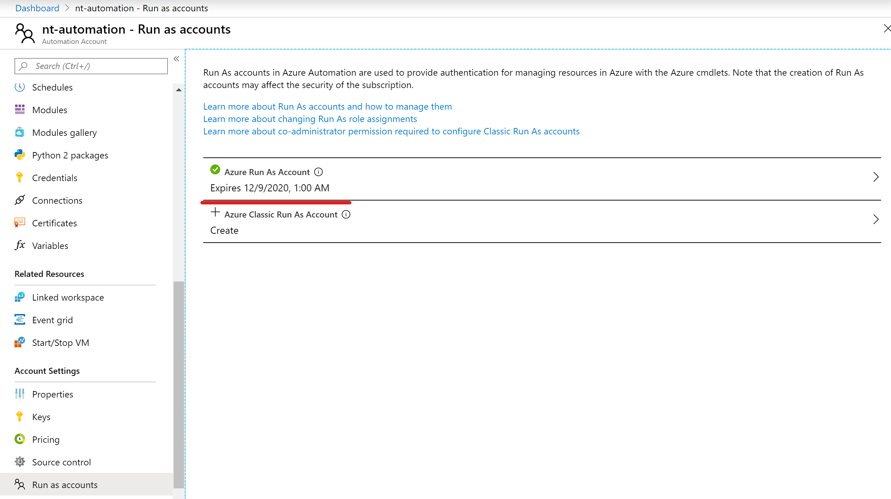
Task: Click the Pricing circle icon
Action: tap(20, 439)
